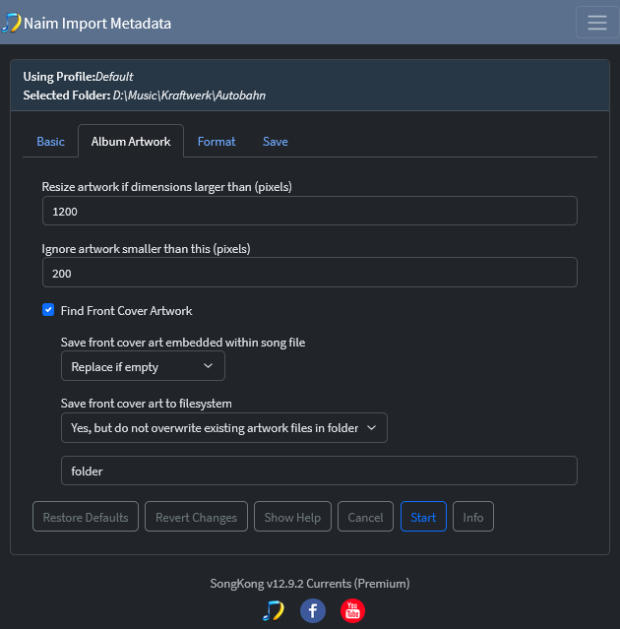Open the Save tab
The width and height of the screenshot is (620, 629).
tap(276, 141)
